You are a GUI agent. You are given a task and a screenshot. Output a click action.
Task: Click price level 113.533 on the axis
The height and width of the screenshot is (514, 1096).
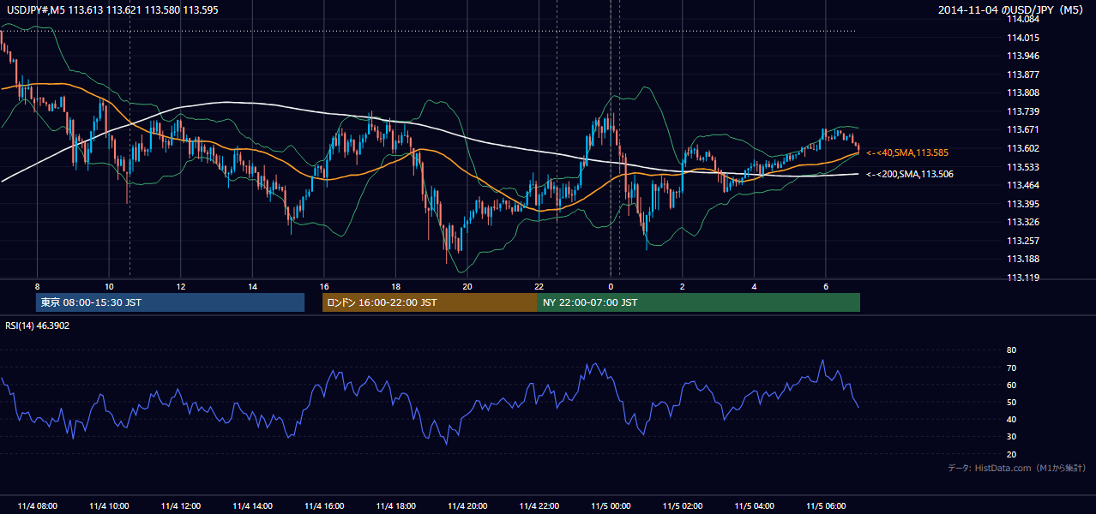pyautogui.click(x=1023, y=167)
